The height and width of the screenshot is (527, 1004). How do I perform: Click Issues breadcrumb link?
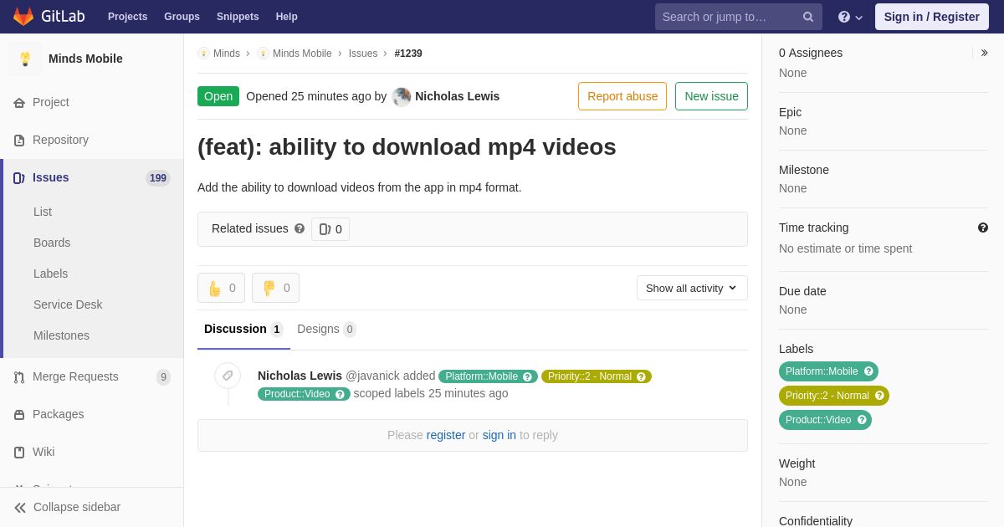coord(363,54)
